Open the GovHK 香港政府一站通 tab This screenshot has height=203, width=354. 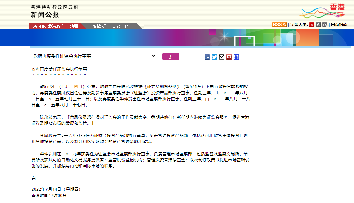click(x=55, y=26)
